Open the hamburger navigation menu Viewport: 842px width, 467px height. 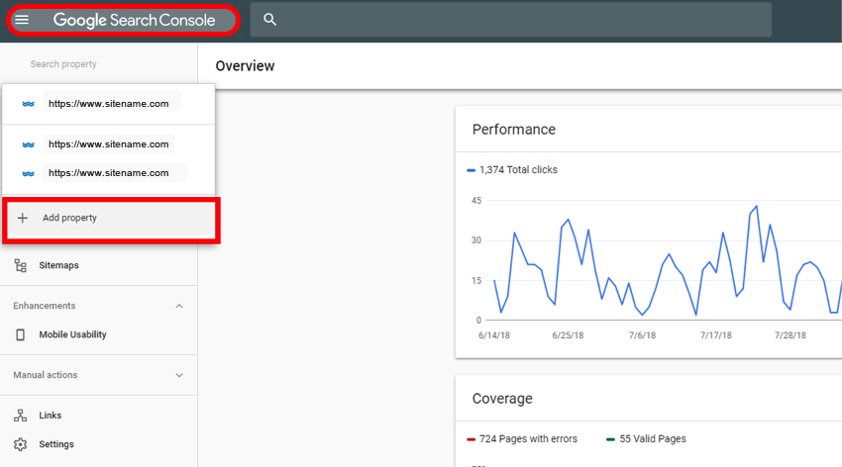coord(22,20)
